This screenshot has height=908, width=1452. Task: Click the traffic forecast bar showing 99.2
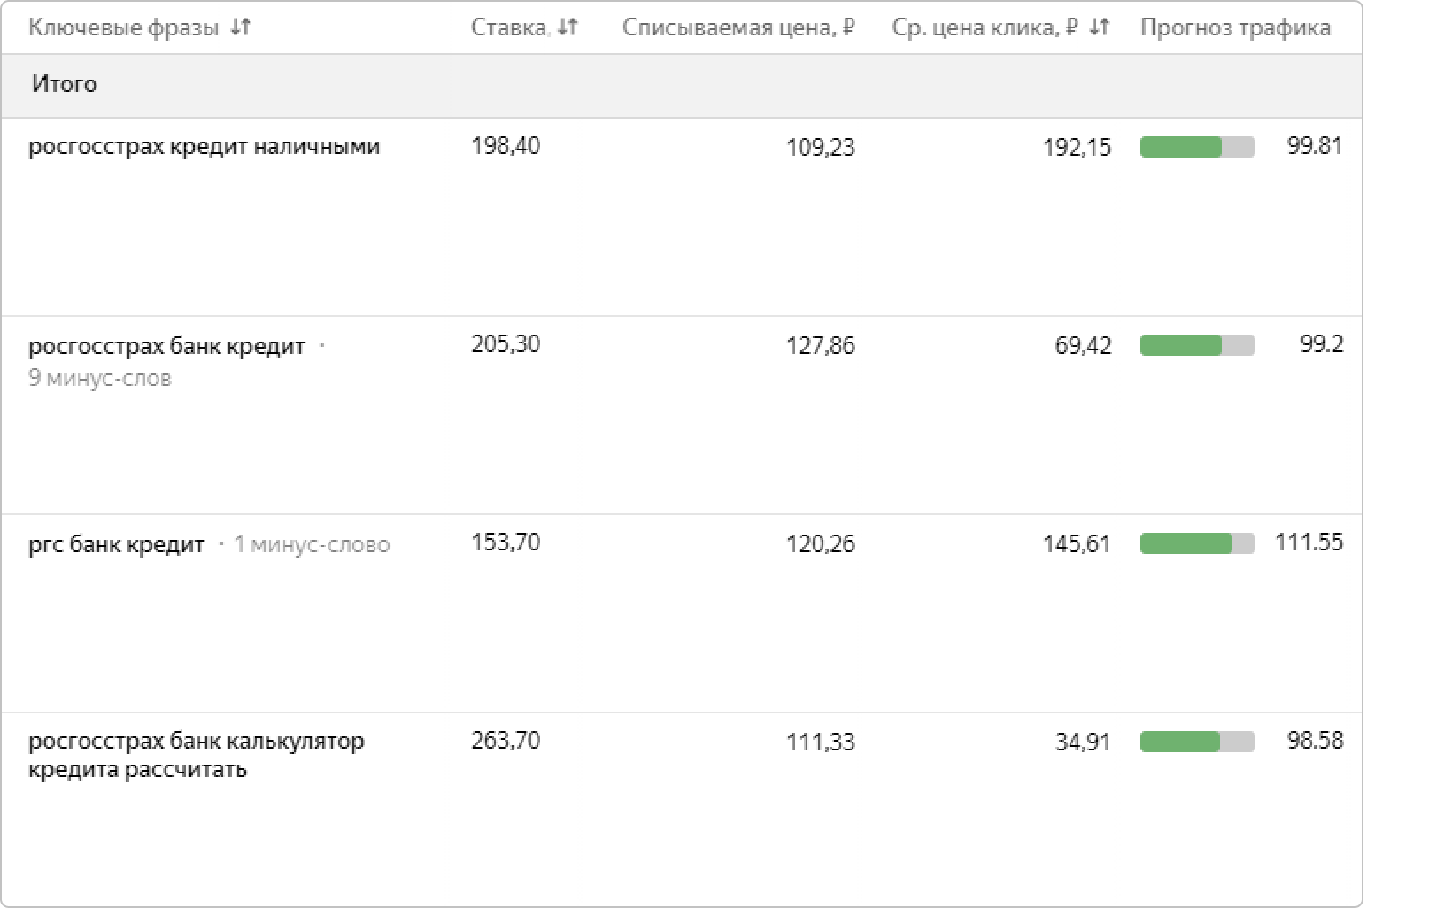coord(1197,345)
